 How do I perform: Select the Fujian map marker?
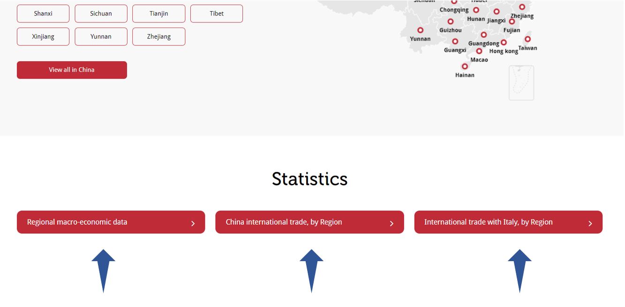coord(512,22)
